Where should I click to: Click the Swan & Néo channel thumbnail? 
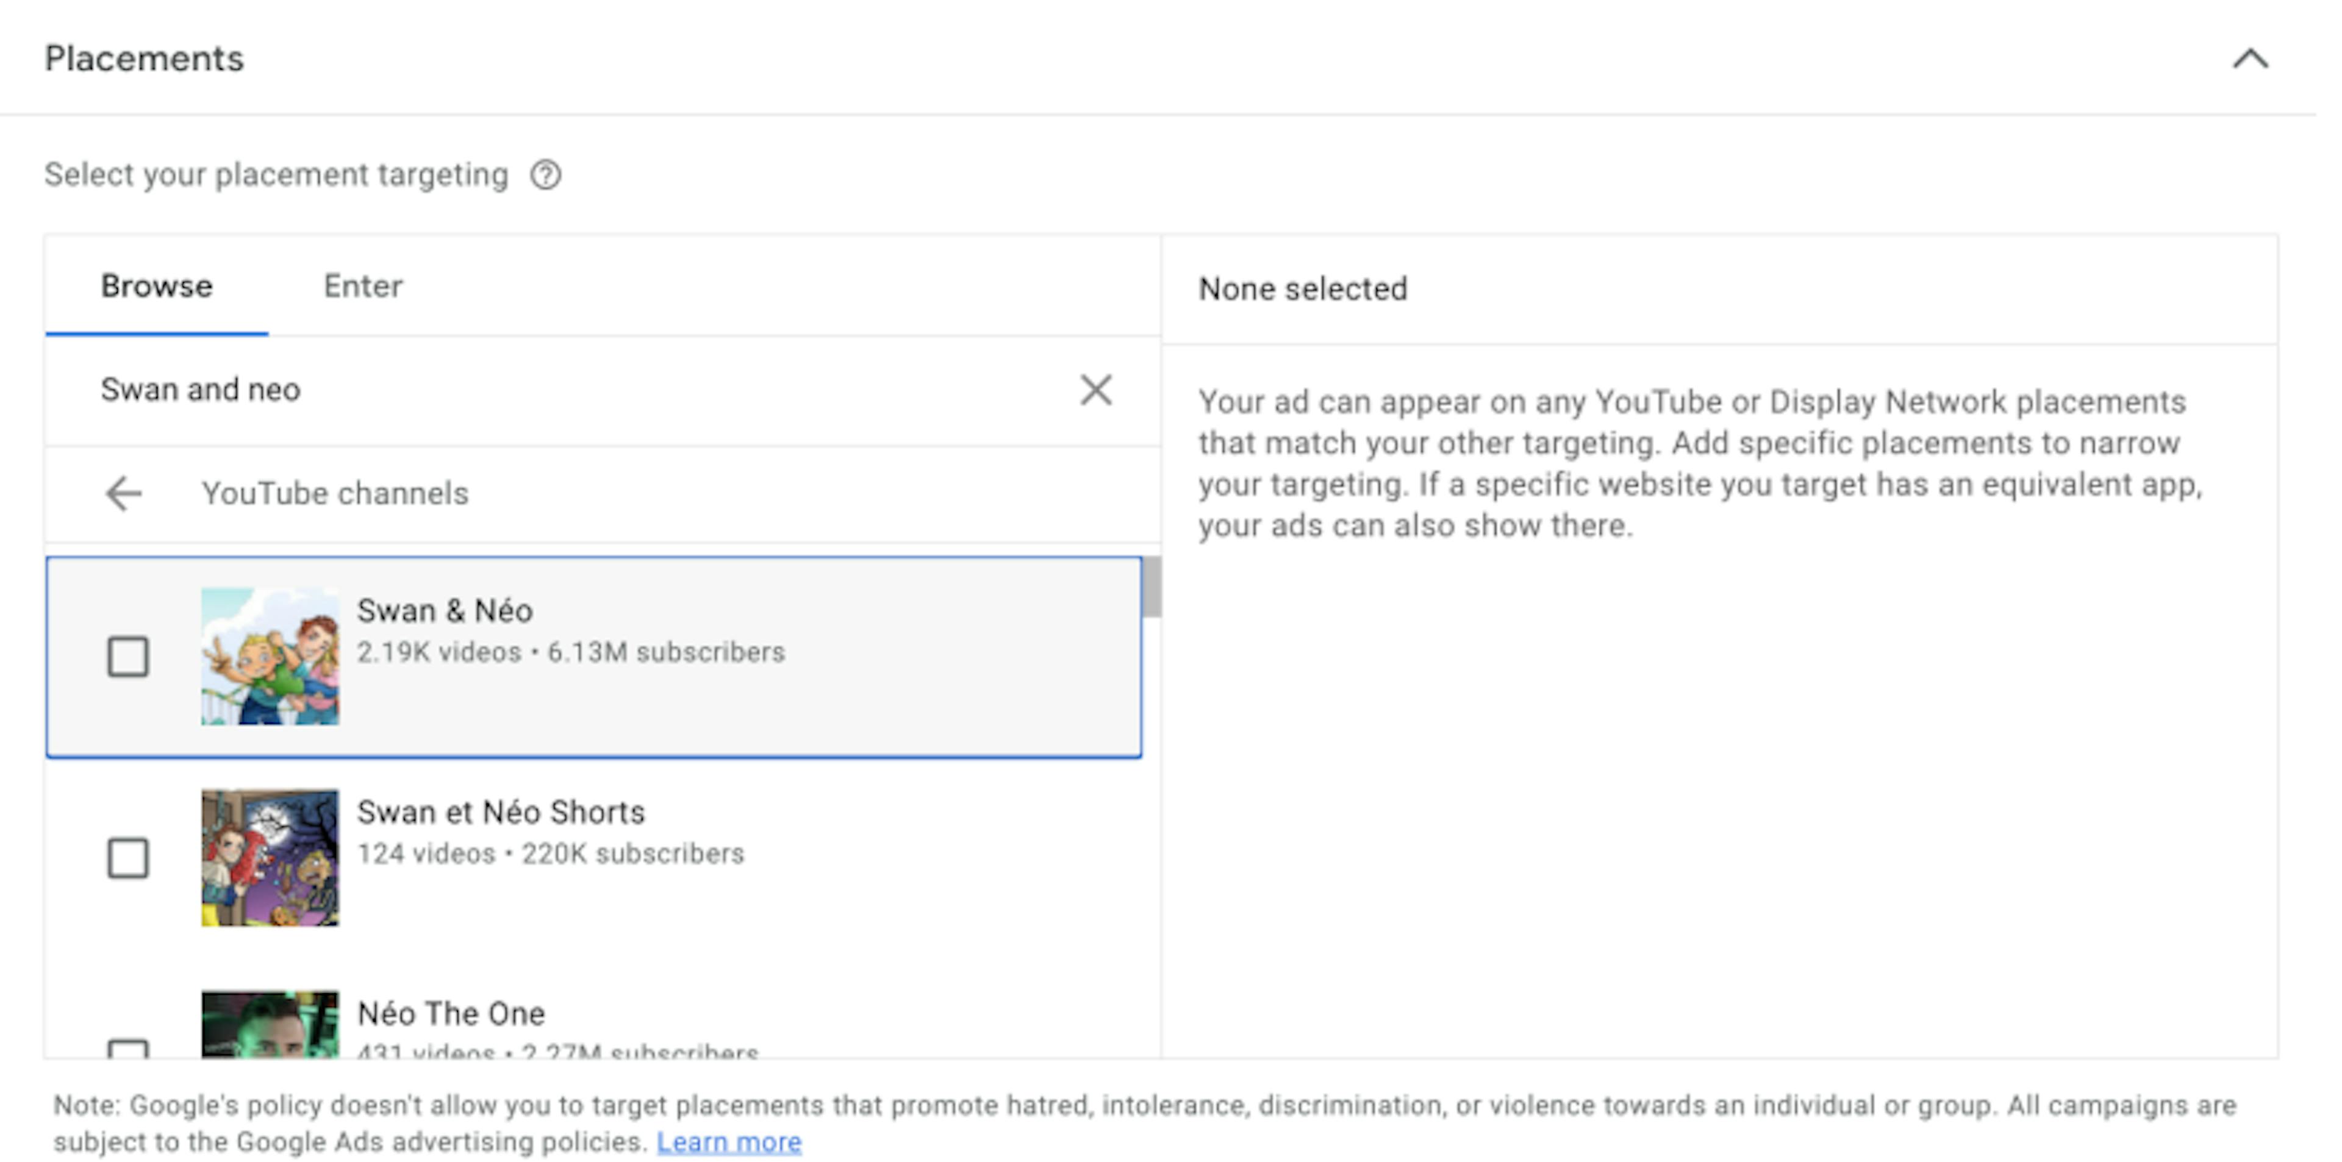[x=270, y=656]
